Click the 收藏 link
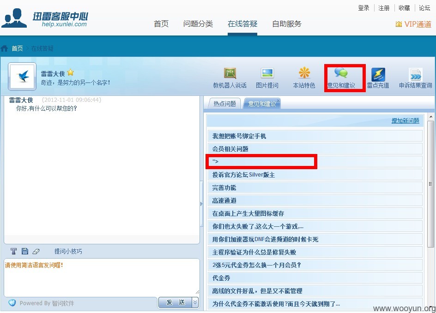The width and height of the screenshot is (436, 313). pos(404,8)
